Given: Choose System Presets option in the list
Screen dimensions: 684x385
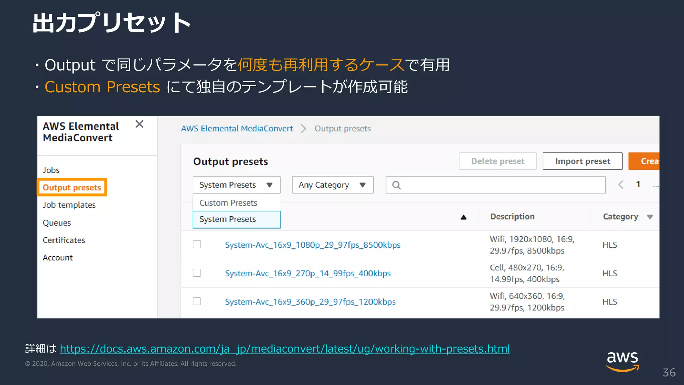Looking at the screenshot, I should (x=236, y=219).
